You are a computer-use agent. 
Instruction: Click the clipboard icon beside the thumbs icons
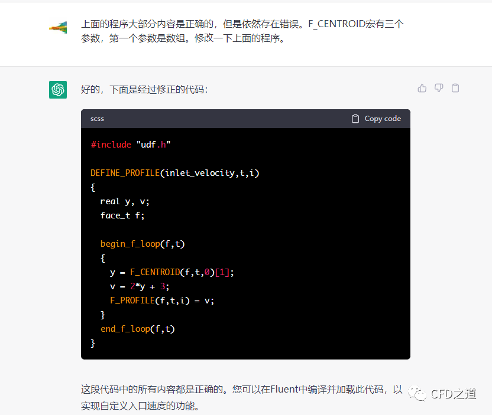coord(455,87)
